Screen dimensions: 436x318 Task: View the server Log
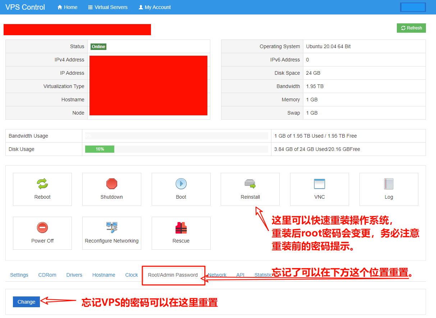(x=389, y=184)
